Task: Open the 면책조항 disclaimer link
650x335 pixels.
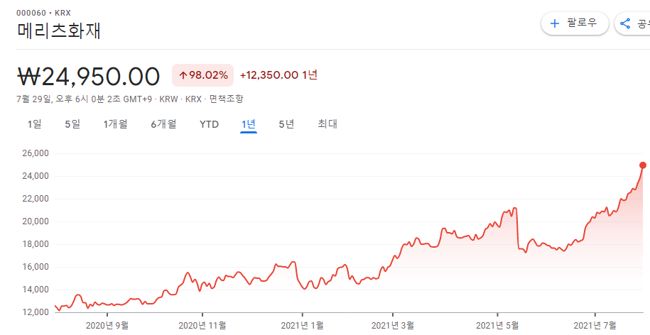Action: pos(227,99)
